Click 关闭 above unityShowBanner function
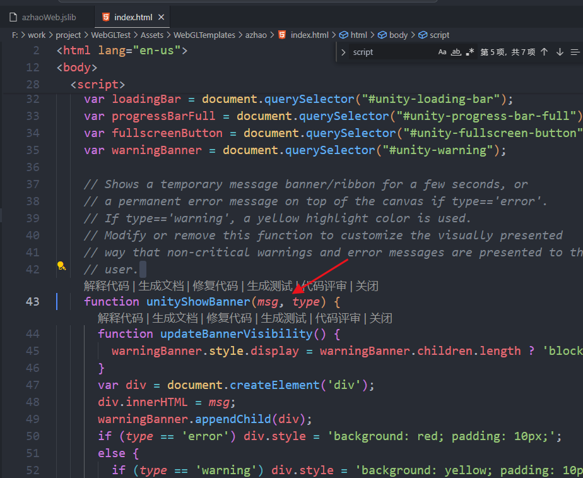Viewport: 583px width, 478px height. tap(367, 286)
